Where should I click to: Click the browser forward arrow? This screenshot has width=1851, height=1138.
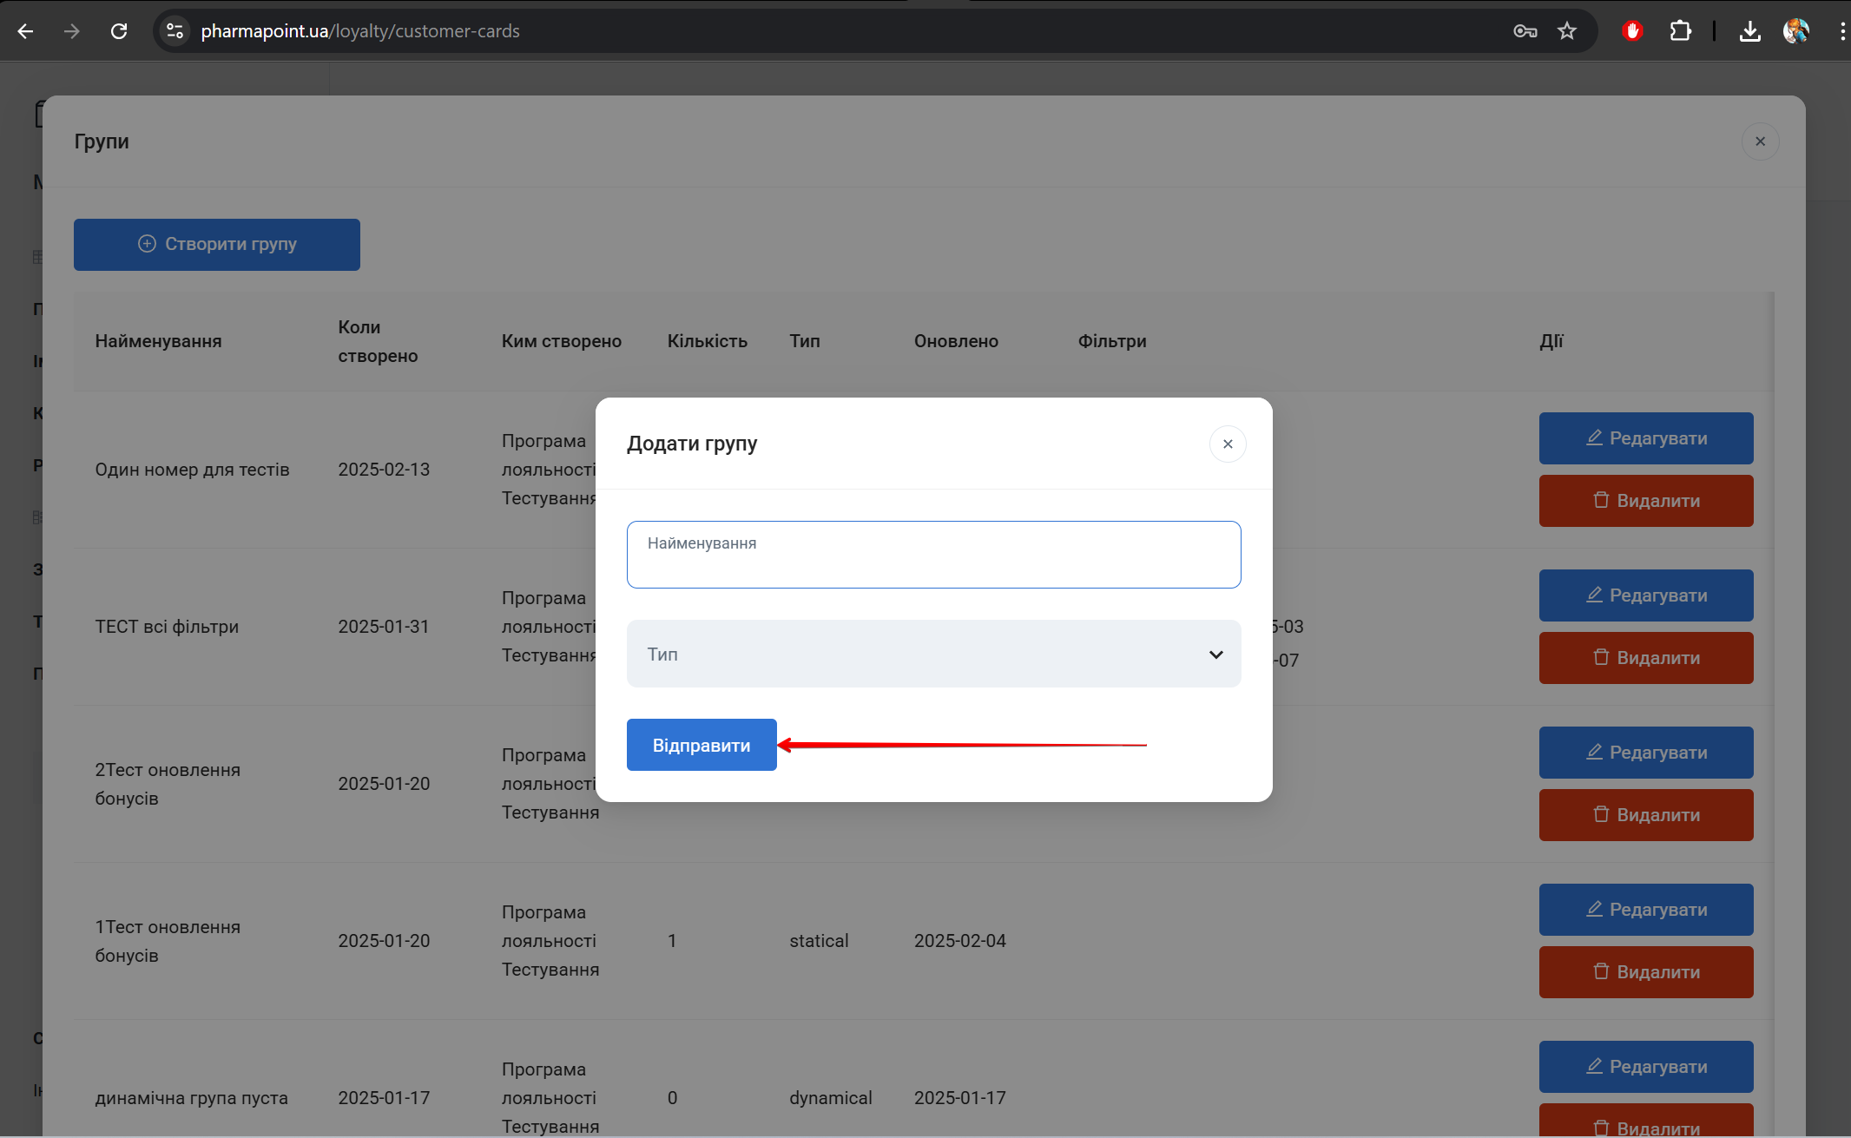point(72,31)
